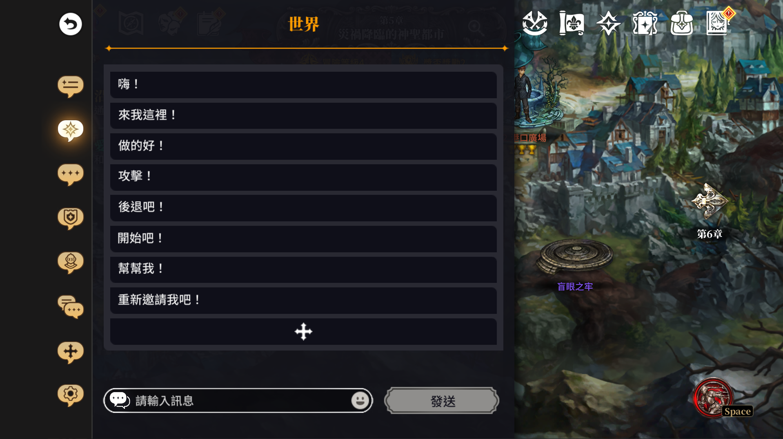Open the knight helmet chat channel
783x439 pixels.
pyautogui.click(x=71, y=263)
